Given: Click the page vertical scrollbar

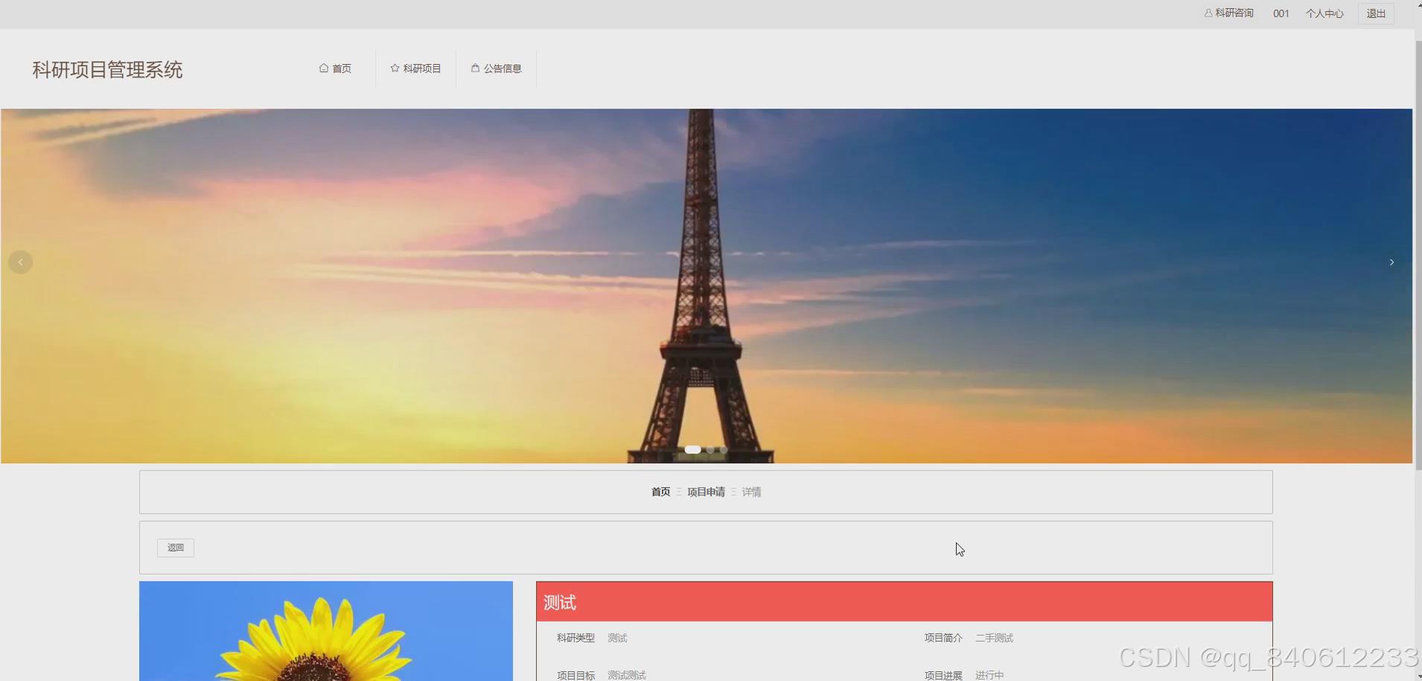Looking at the screenshot, I should pos(1418,256).
